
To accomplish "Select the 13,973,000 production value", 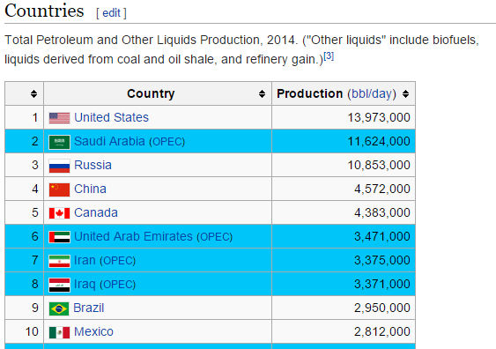I will 379,118.
